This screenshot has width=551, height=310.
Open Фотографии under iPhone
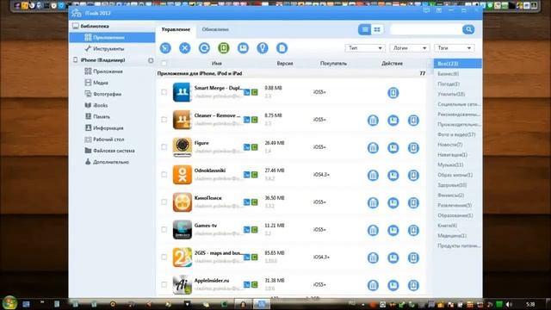coord(107,94)
